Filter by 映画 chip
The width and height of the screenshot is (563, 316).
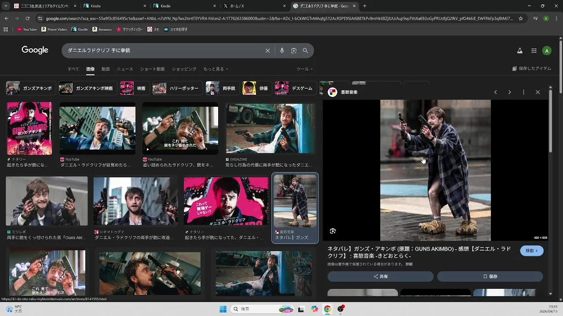point(134,88)
